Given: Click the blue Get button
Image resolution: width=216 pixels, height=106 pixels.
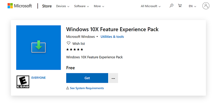Looking at the screenshot, I should 87,78.
